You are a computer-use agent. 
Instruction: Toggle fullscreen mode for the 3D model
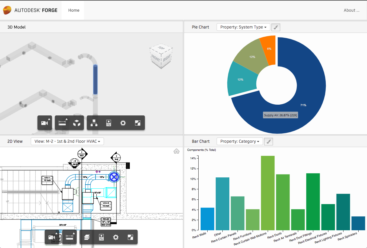[x=137, y=123]
